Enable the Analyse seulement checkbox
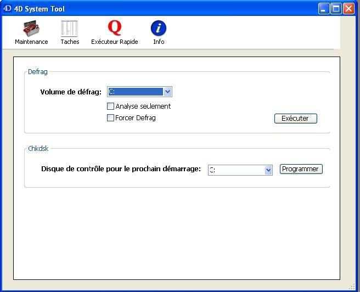 pos(111,106)
